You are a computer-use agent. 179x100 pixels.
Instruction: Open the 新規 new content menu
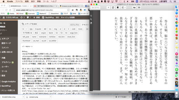pyautogui.click(x=37, y=17)
